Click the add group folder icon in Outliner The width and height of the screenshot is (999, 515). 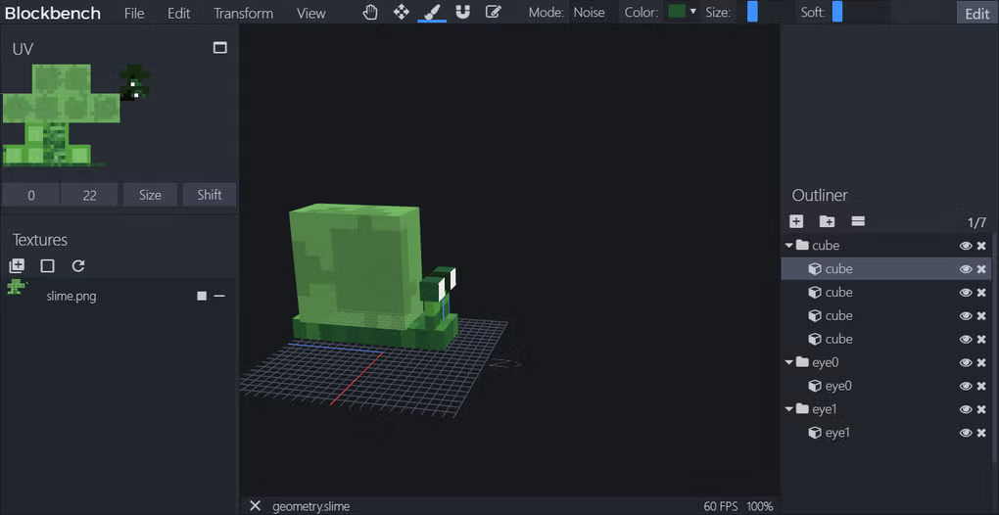point(827,222)
